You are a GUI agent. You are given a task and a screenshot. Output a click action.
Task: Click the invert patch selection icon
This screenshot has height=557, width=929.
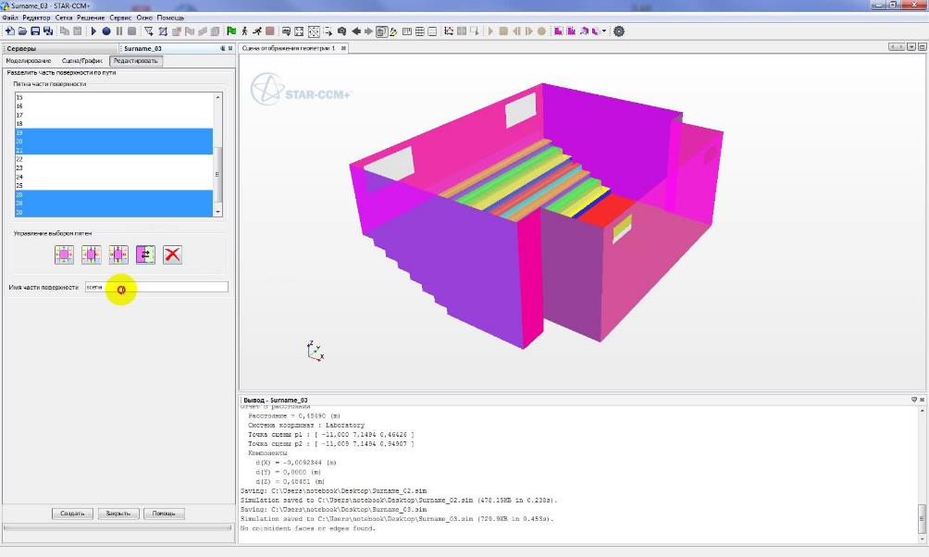(x=145, y=254)
